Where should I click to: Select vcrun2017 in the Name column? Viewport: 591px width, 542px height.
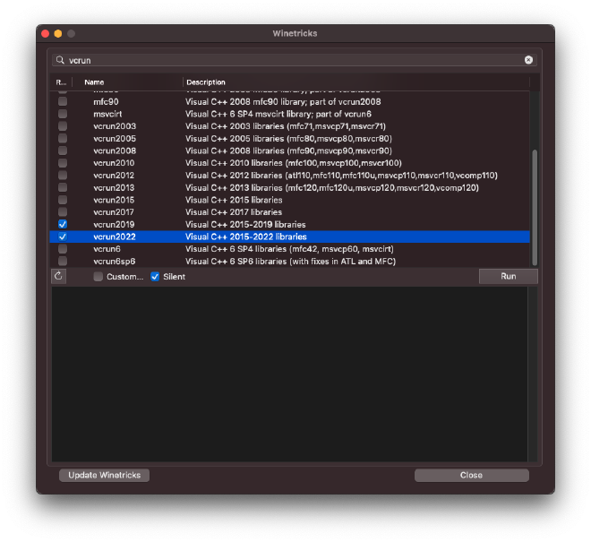[x=114, y=212]
